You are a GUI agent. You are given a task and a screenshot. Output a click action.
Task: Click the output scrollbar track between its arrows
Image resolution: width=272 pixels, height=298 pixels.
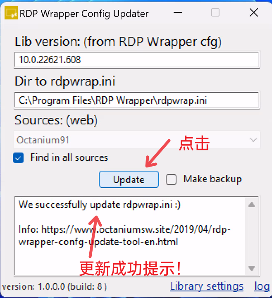tap(252, 236)
